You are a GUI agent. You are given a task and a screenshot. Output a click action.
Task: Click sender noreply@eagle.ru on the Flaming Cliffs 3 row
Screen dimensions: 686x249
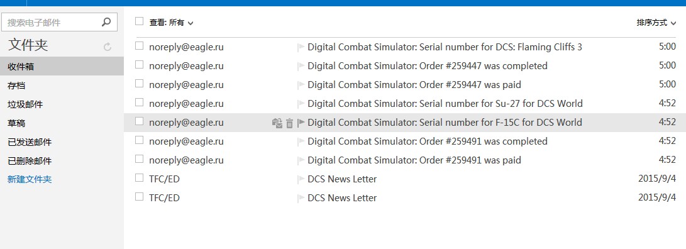coord(186,47)
